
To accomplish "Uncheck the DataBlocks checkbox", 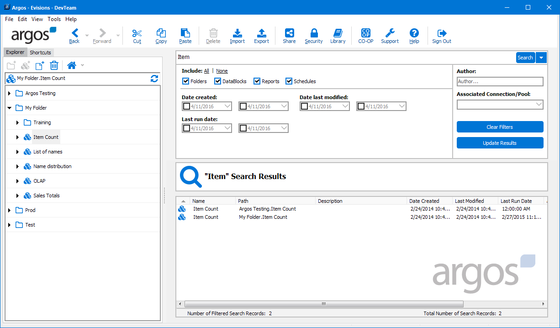I will coord(218,81).
